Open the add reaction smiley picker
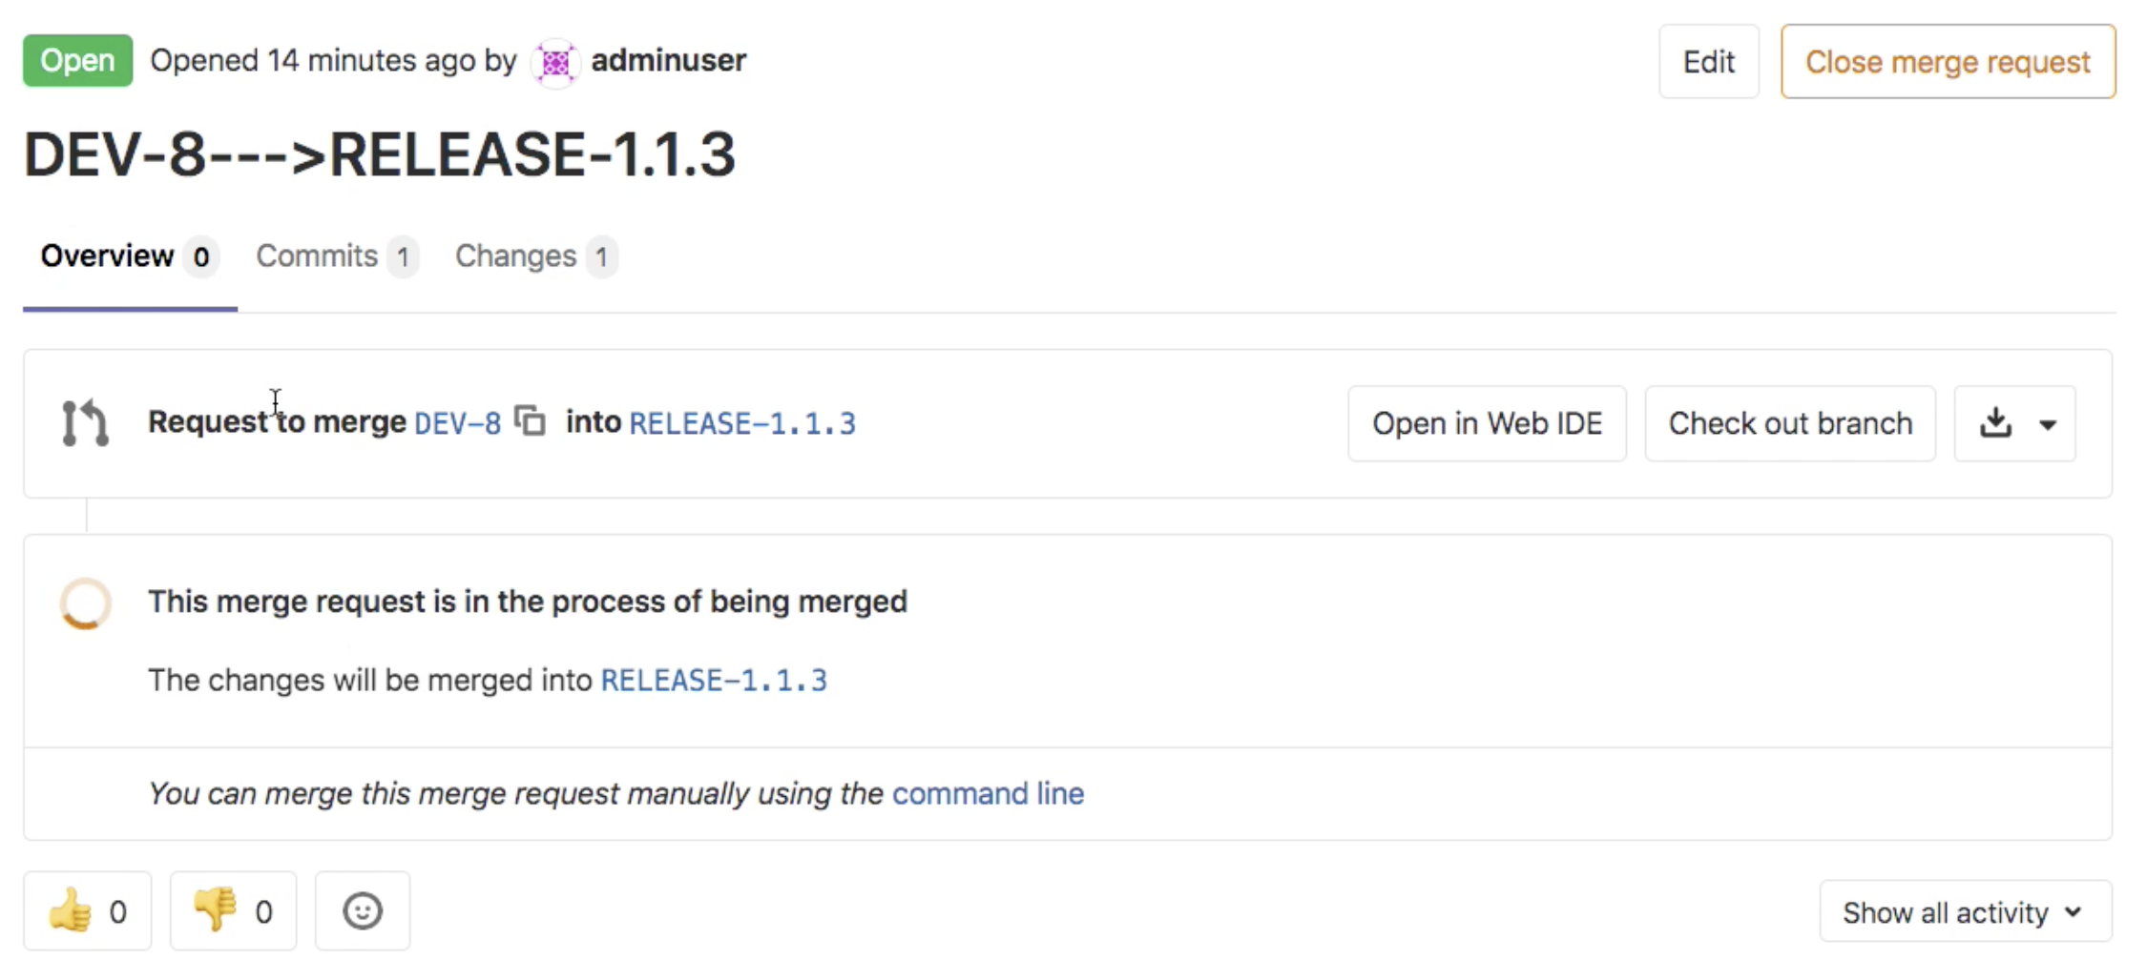This screenshot has height=980, width=2147. point(363,911)
